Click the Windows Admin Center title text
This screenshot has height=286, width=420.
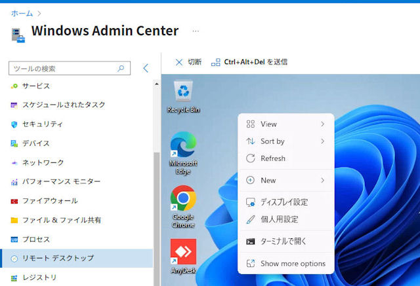pyautogui.click(x=105, y=31)
